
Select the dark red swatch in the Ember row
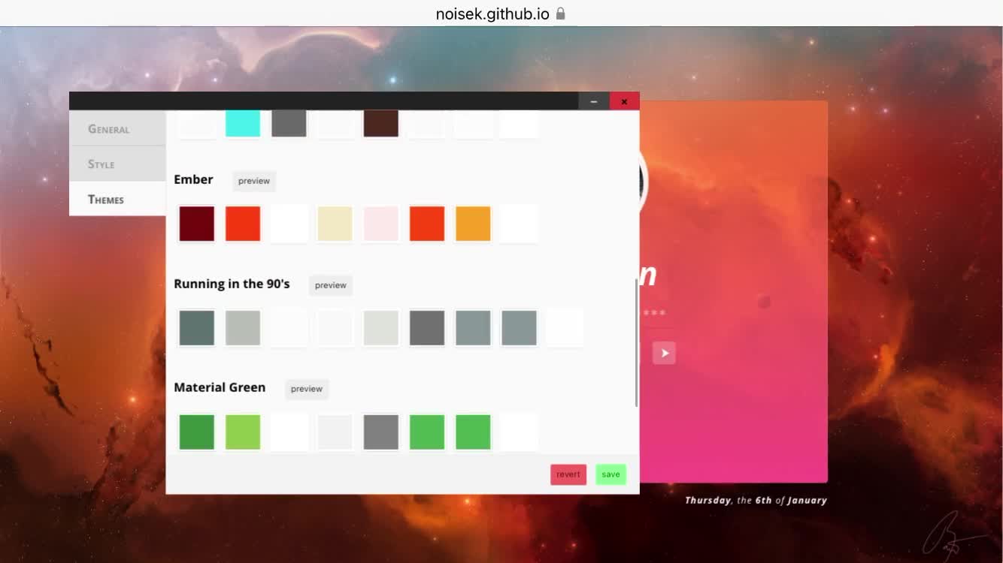pyautogui.click(x=196, y=223)
